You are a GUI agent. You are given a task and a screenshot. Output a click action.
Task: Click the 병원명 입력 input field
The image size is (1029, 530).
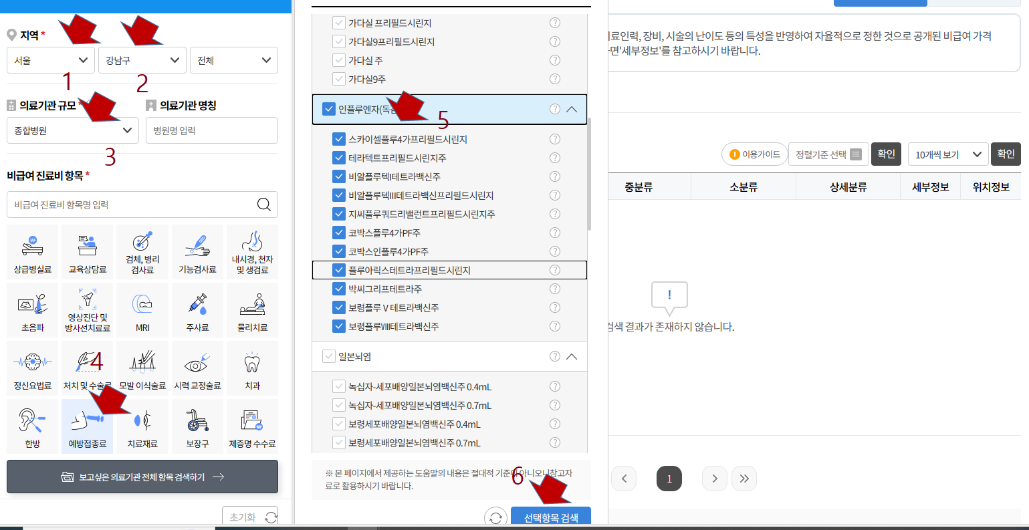click(x=211, y=130)
